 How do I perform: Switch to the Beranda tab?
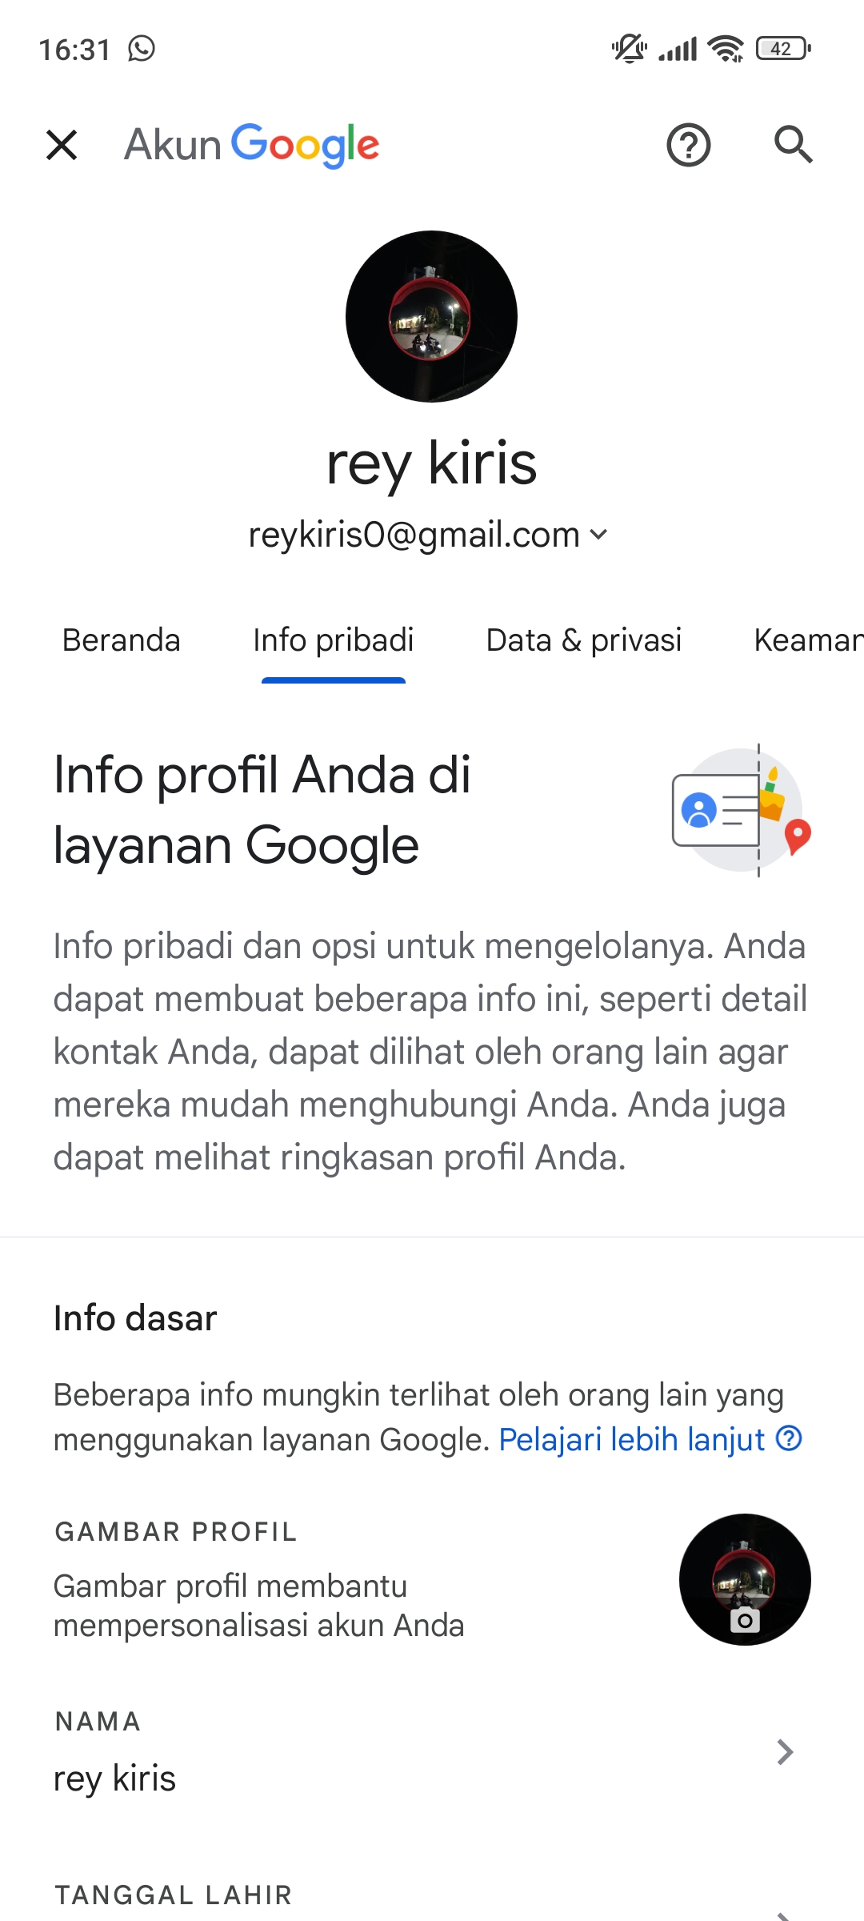[x=122, y=640]
